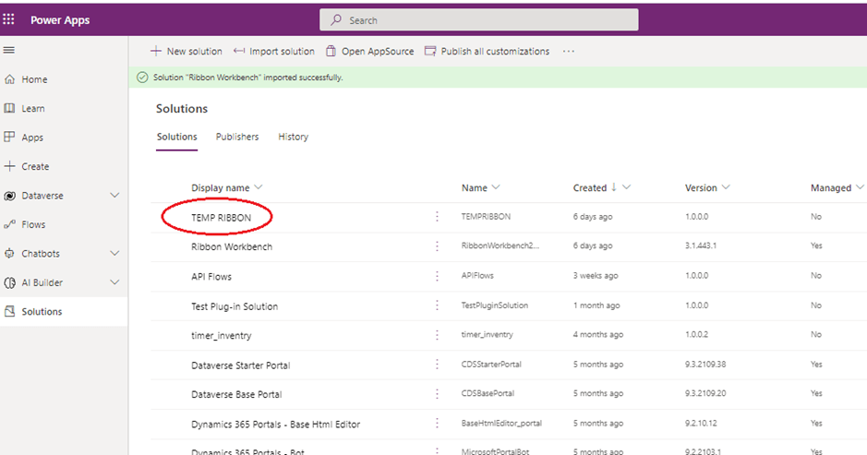Viewport: 867px width, 455px height.
Task: Open more options for TEMP RIBBON
Action: pos(437,217)
